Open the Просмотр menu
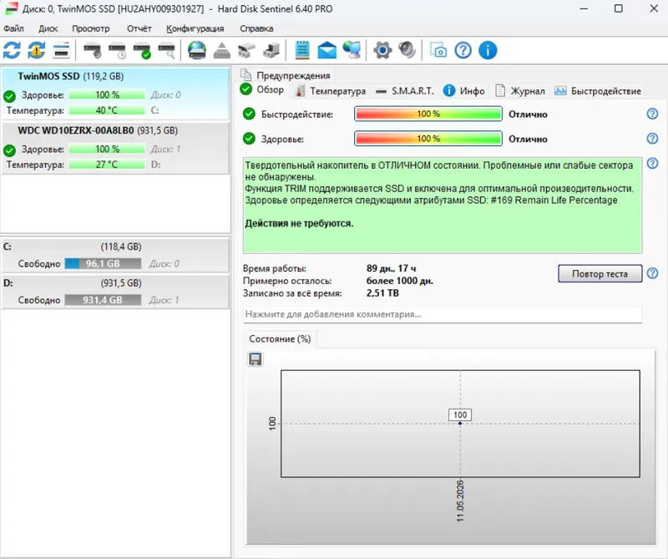This screenshot has width=668, height=559. pos(91,28)
